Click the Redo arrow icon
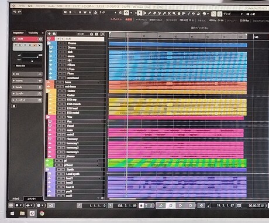The image size is (269, 223). [x=19, y=12]
